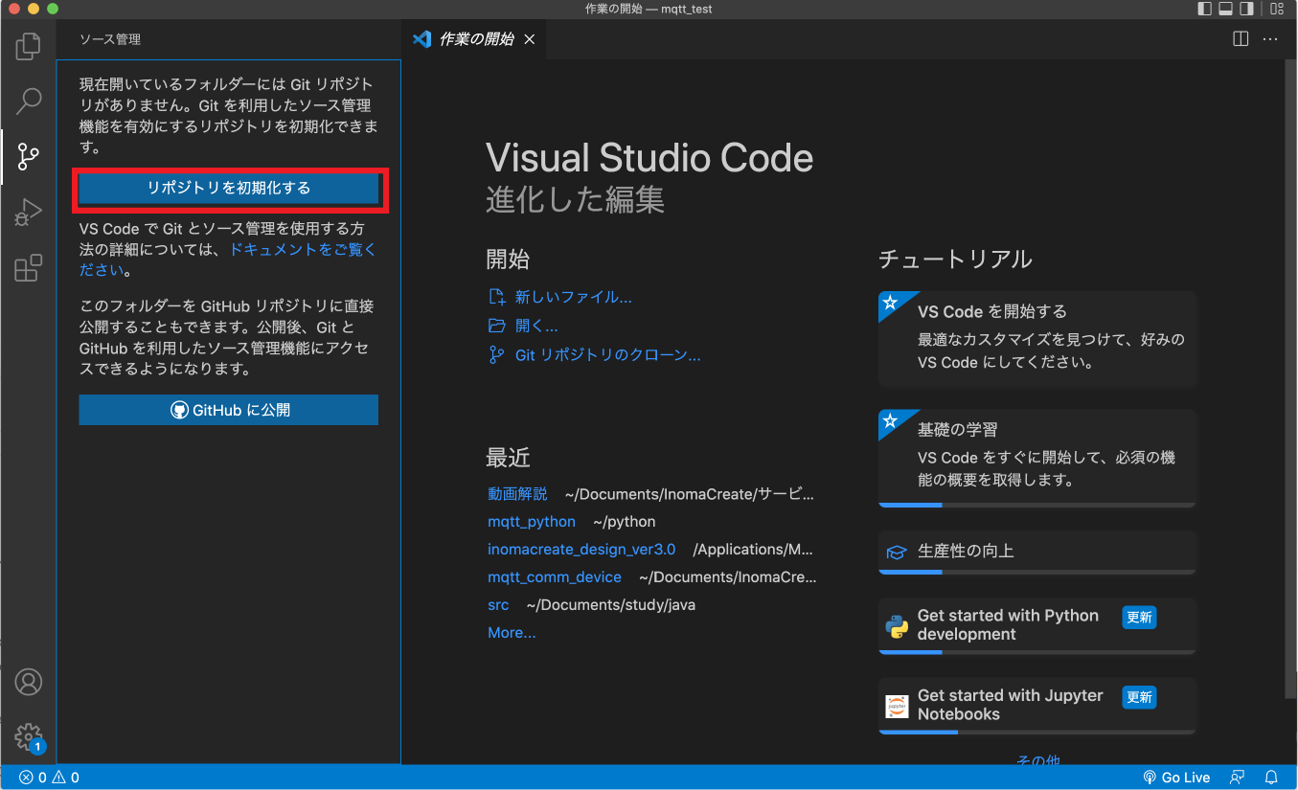Open the 生産性の向上 walkthrough card
1298x790 pixels.
[1037, 553]
